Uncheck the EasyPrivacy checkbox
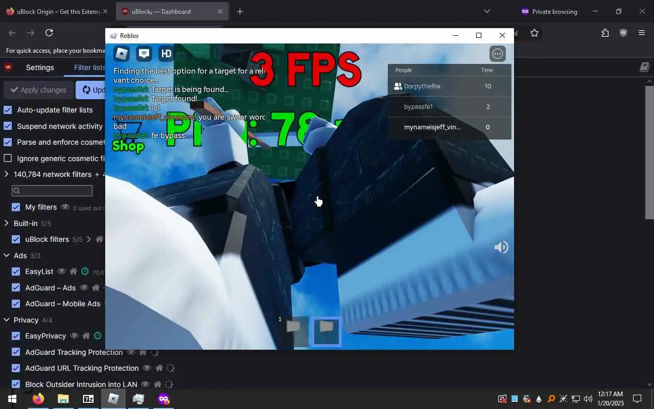 [x=16, y=336]
